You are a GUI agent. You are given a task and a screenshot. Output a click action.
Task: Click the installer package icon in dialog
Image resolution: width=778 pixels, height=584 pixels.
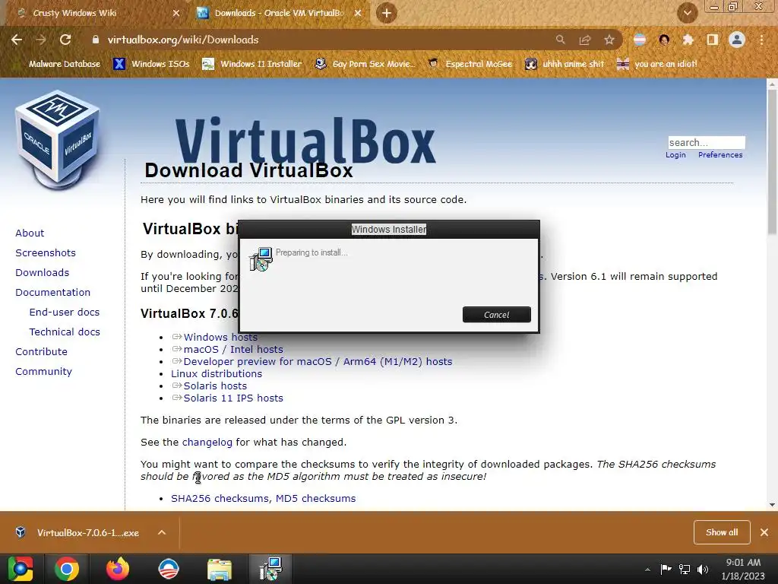pyautogui.click(x=261, y=259)
